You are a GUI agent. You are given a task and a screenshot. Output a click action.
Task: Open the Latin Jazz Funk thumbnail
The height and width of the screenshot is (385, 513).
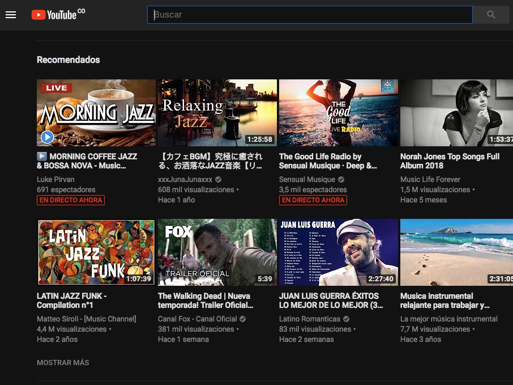click(96, 252)
